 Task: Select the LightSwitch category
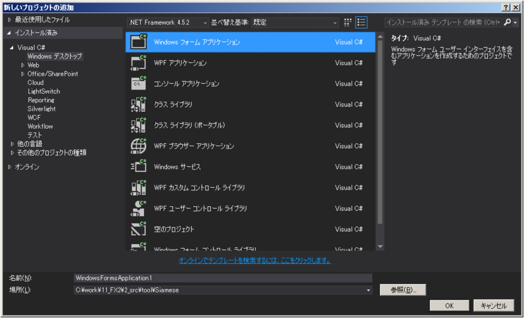tap(44, 91)
